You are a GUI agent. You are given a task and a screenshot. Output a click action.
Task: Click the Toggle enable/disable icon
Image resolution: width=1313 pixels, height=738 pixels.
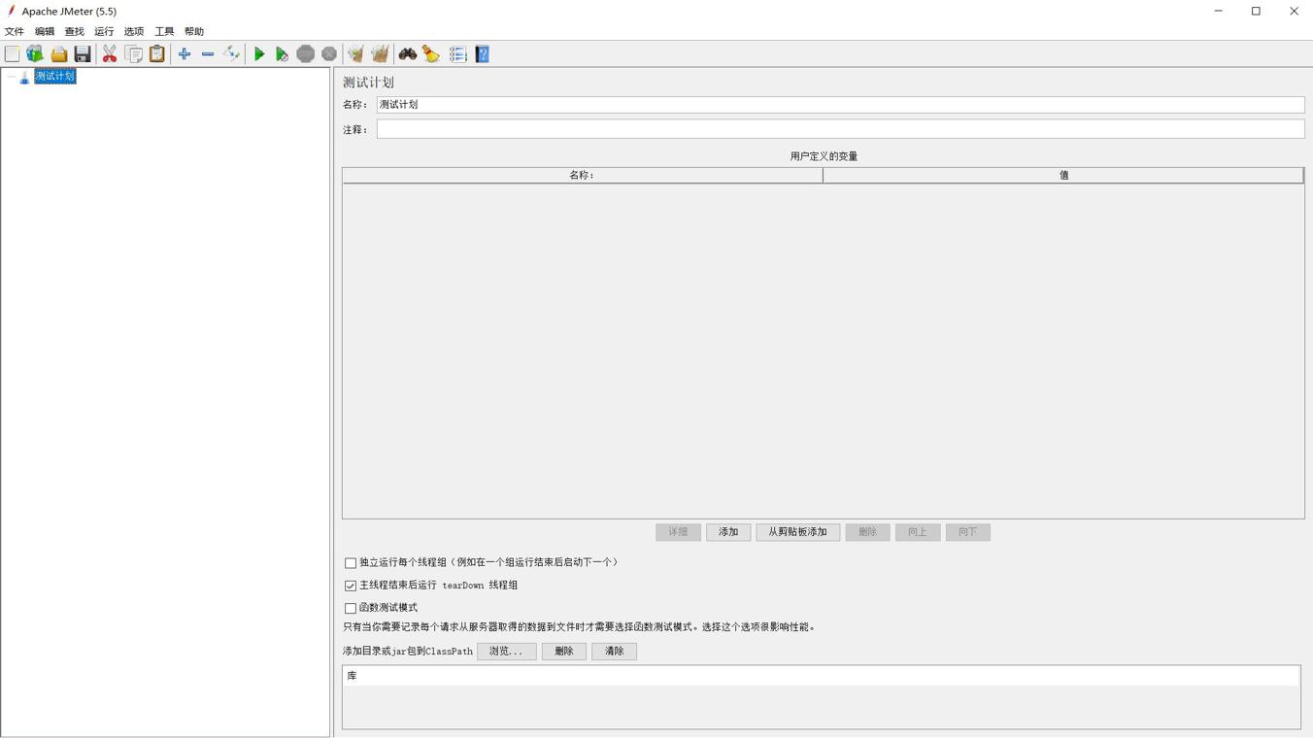click(231, 54)
